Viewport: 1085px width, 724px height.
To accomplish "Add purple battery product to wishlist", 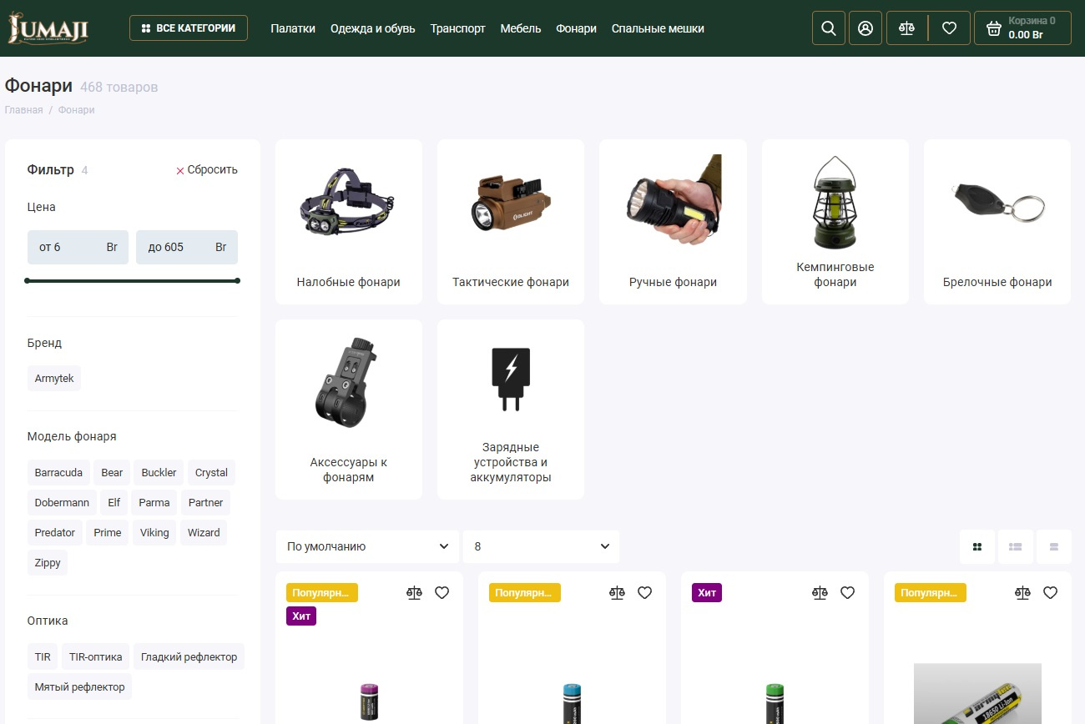I will pos(442,593).
